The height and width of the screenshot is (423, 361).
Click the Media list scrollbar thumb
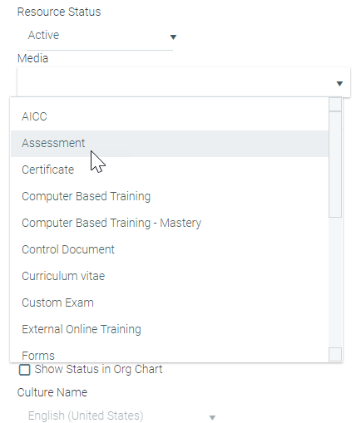click(x=335, y=165)
